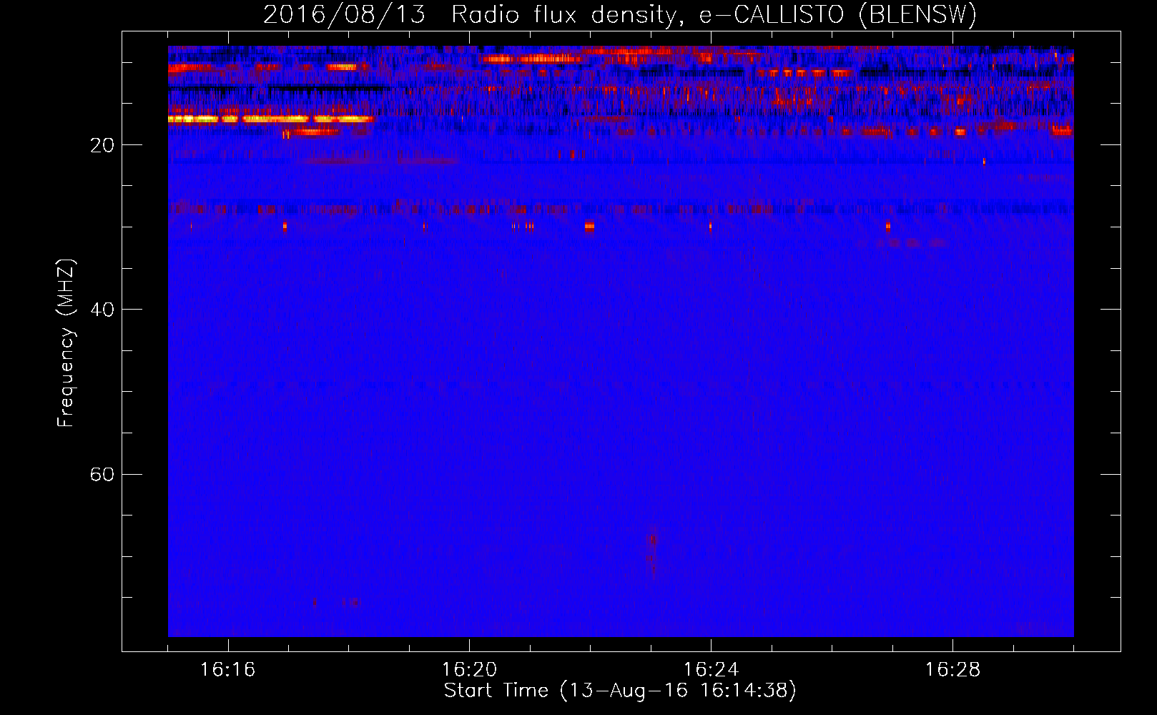Click the '40' frequency tick label

point(102,310)
